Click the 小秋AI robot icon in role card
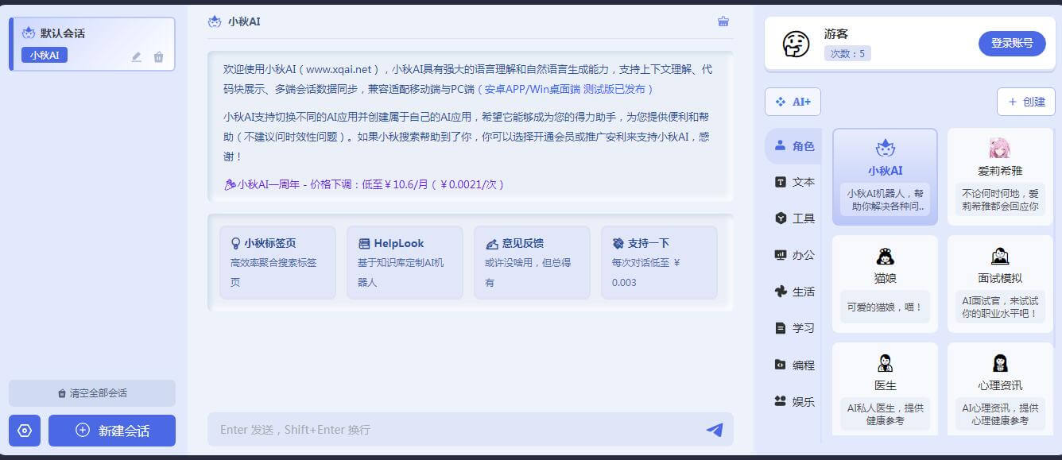 (x=885, y=148)
